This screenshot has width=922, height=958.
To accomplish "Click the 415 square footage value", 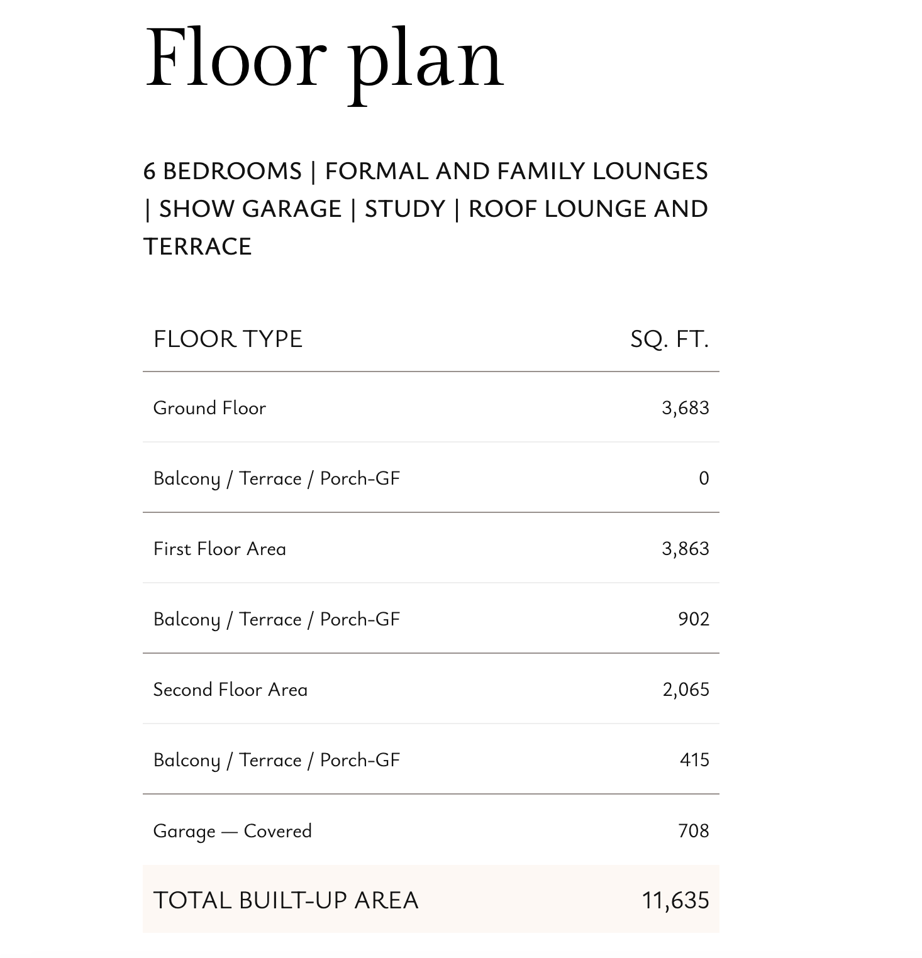I will click(694, 760).
